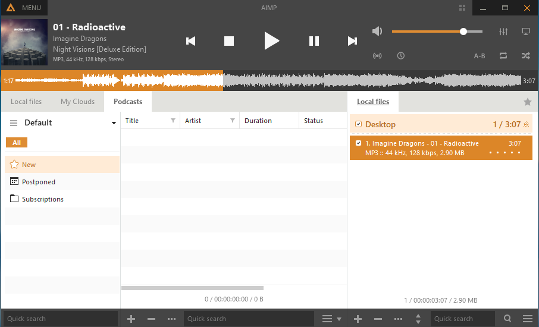Viewport: 539px width, 327px height.
Task: Skip to the previous track
Action: 190,41
